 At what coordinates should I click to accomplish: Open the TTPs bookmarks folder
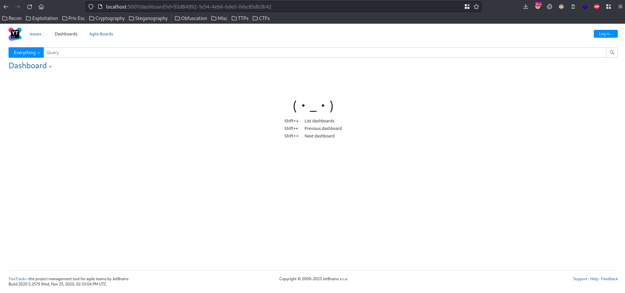click(240, 18)
